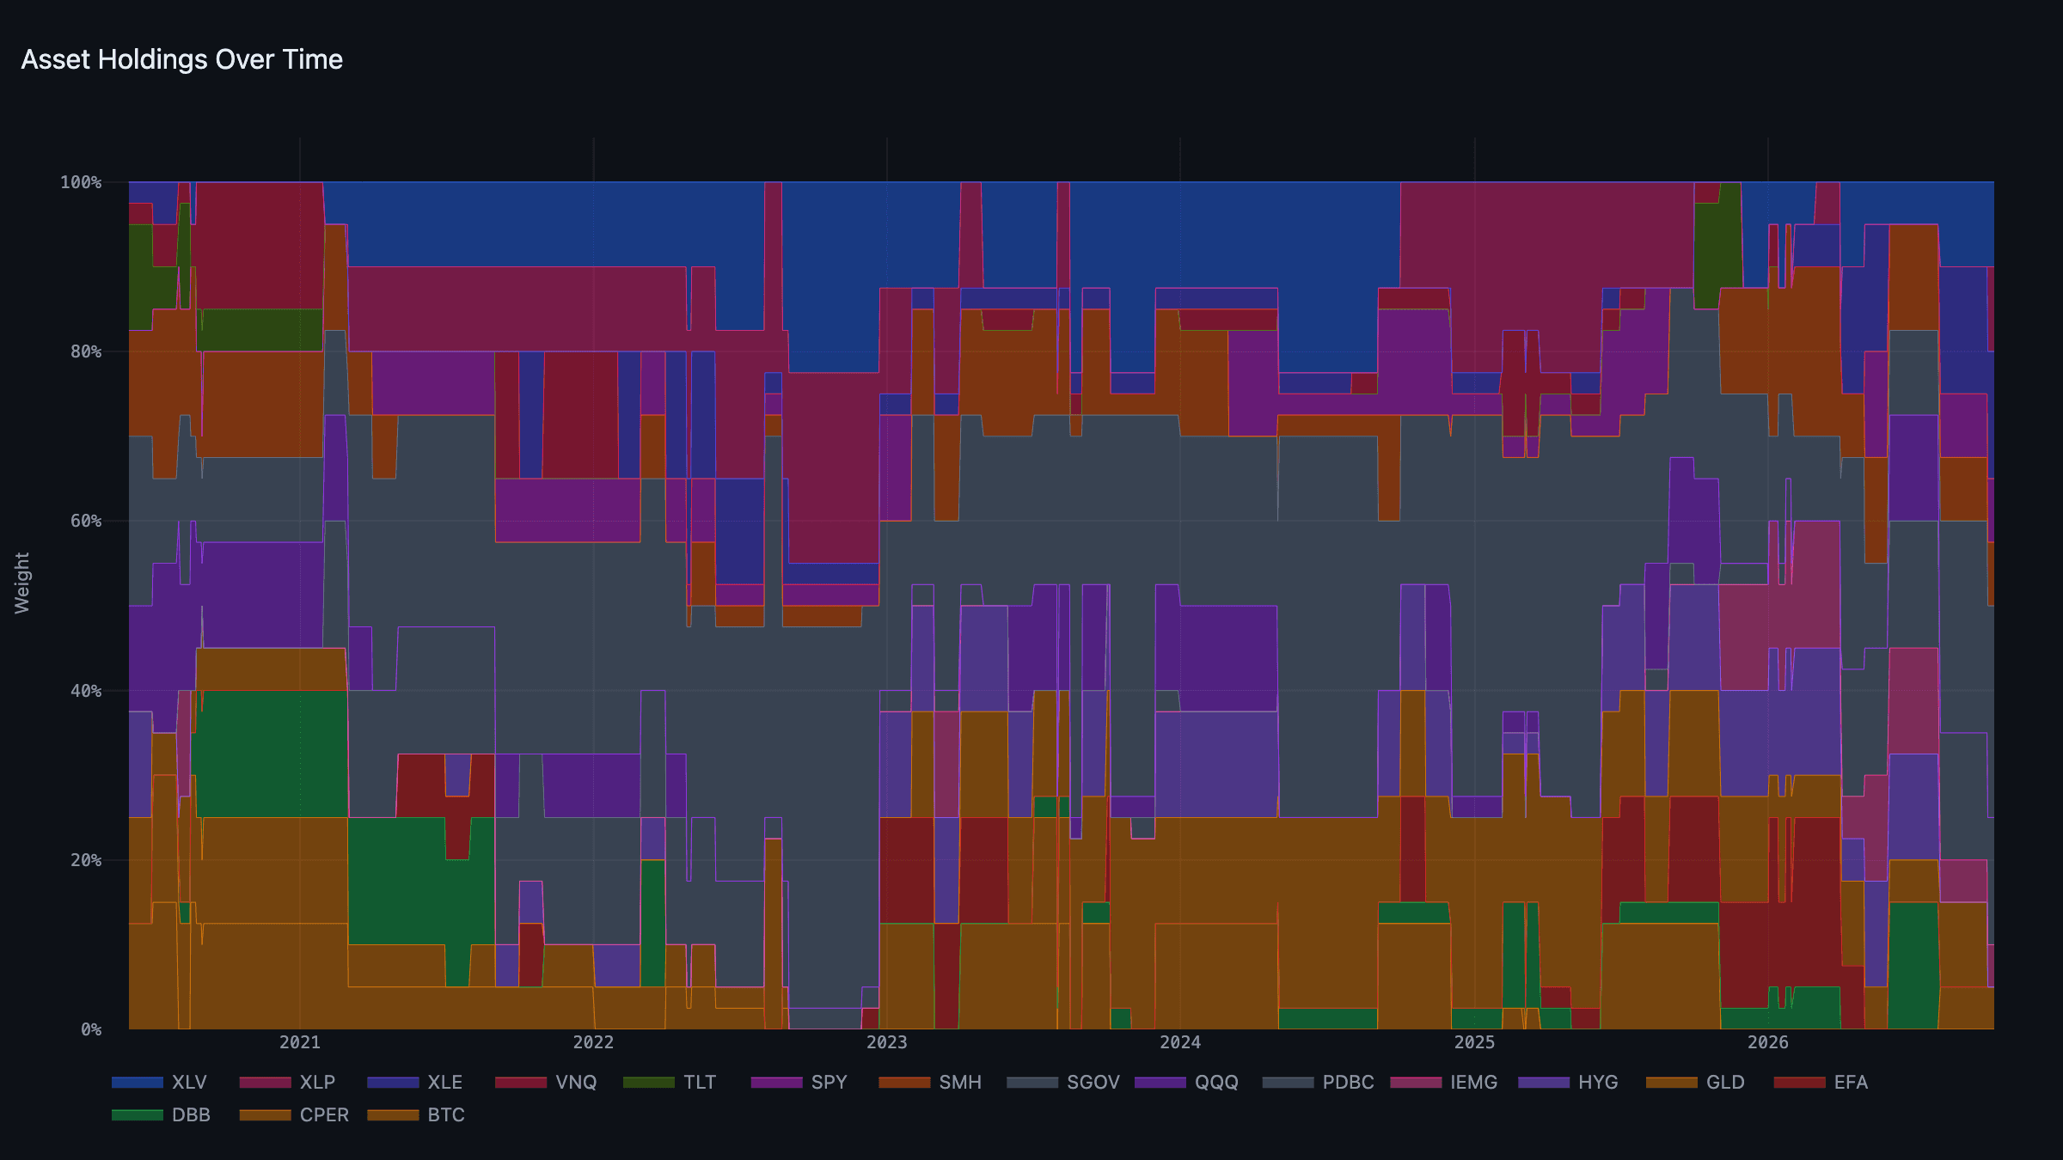The width and height of the screenshot is (2063, 1160).
Task: Click the 100% y-axis tick label
Action: 81,182
